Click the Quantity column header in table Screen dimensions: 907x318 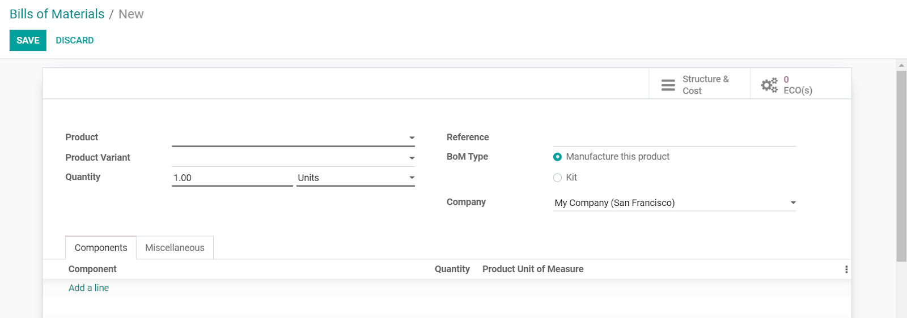(452, 269)
